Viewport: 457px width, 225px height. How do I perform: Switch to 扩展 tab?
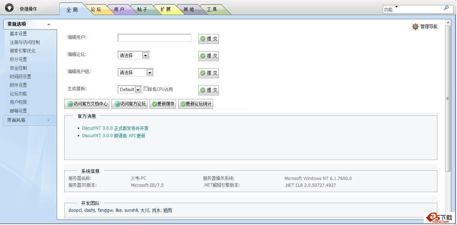coord(165,10)
